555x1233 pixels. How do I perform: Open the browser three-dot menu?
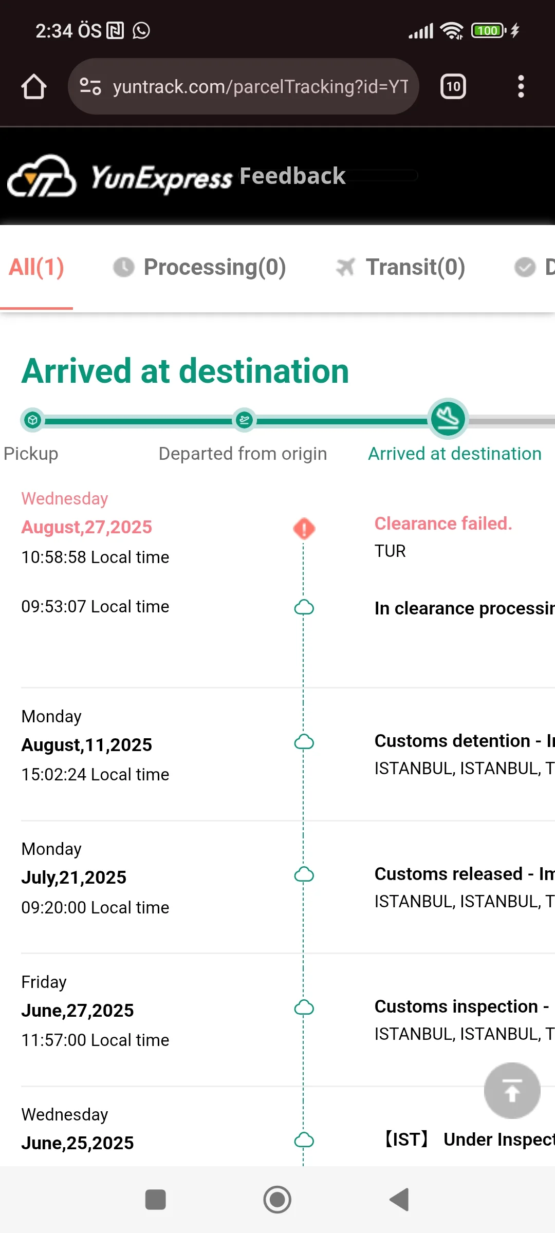pyautogui.click(x=521, y=86)
